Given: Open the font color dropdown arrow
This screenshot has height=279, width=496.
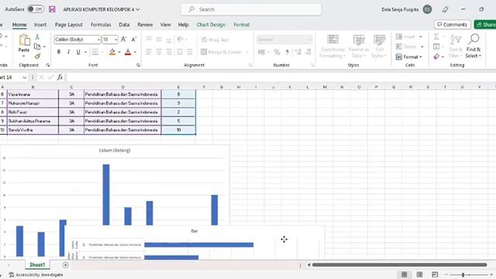Looking at the screenshot, I should tap(135, 52).
